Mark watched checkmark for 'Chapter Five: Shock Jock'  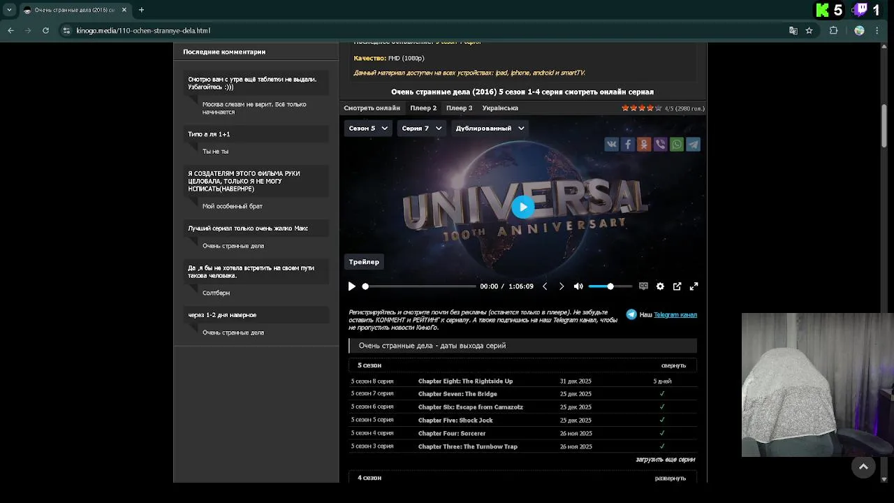(x=662, y=421)
